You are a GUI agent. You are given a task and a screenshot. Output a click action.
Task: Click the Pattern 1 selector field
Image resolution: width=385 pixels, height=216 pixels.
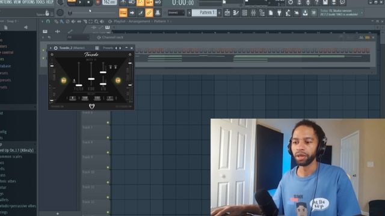205,13
